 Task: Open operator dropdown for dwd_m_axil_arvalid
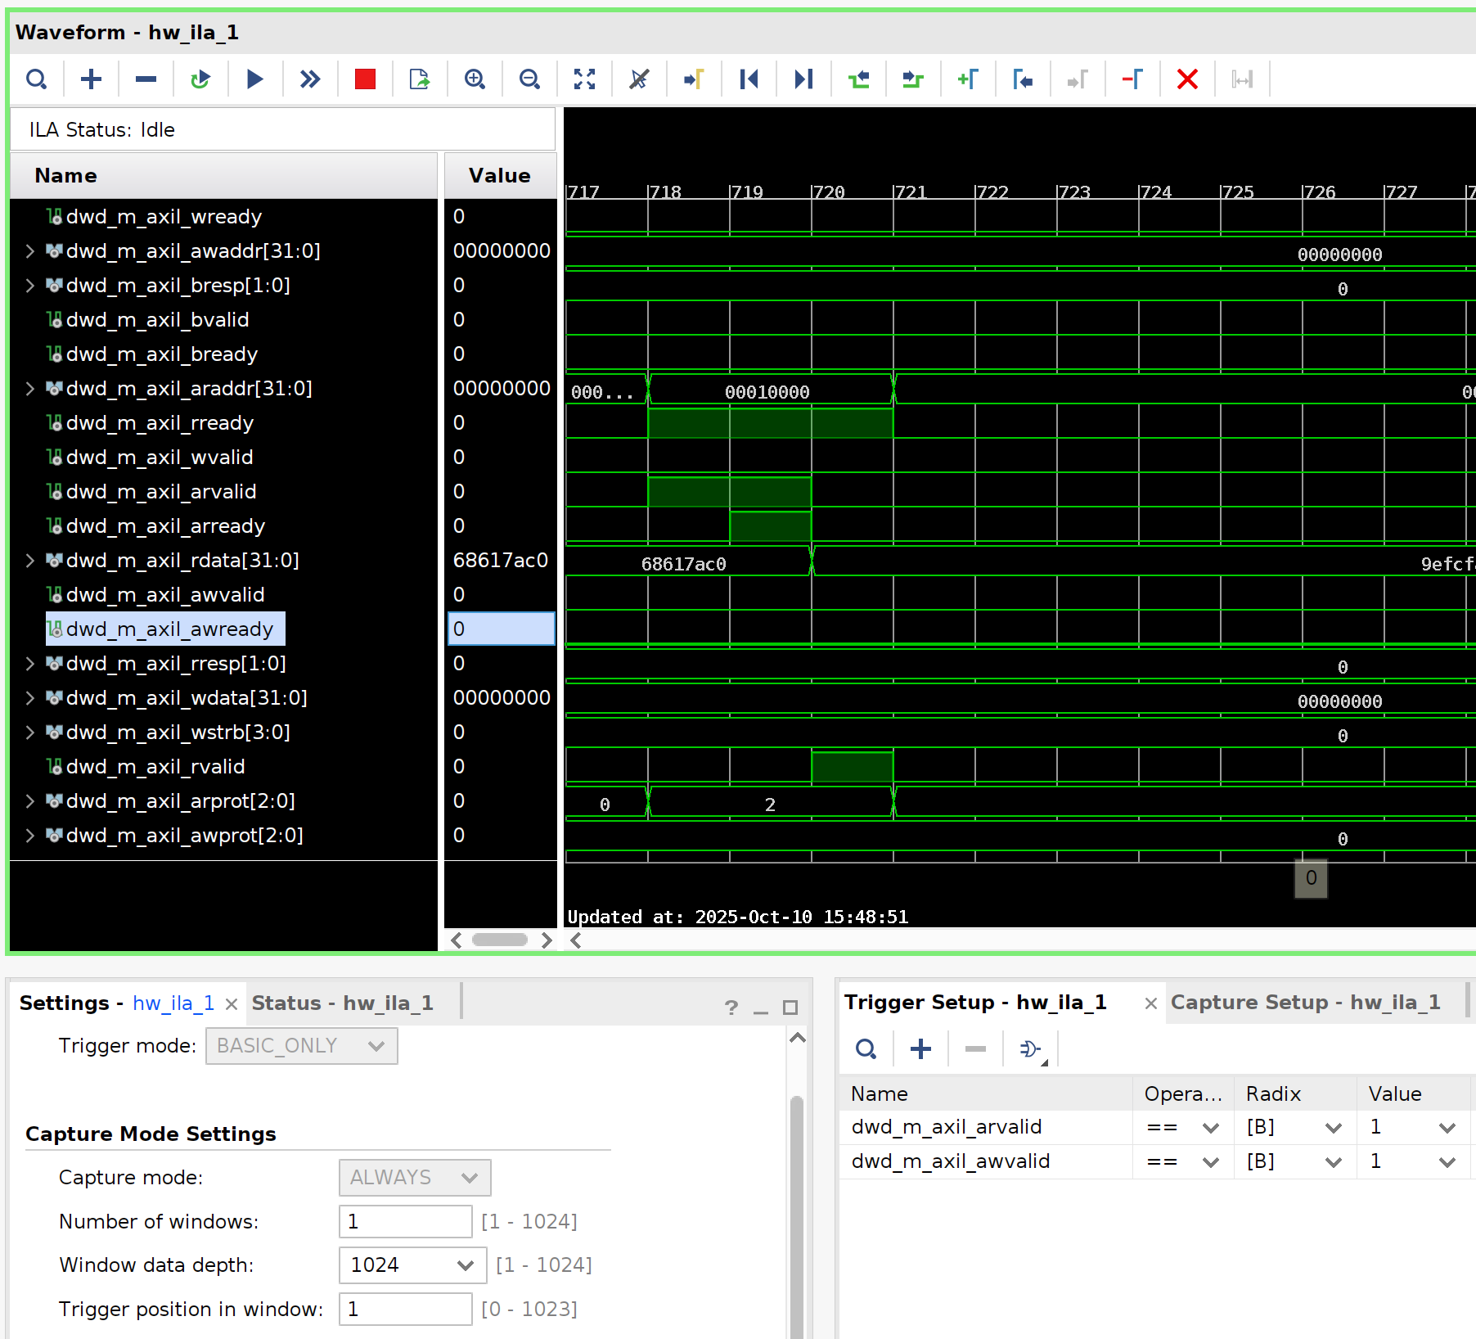pyautogui.click(x=1210, y=1128)
